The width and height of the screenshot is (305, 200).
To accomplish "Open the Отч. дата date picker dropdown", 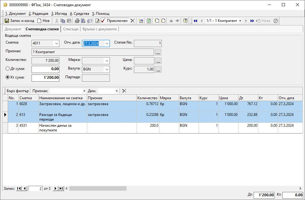I will point(107,44).
